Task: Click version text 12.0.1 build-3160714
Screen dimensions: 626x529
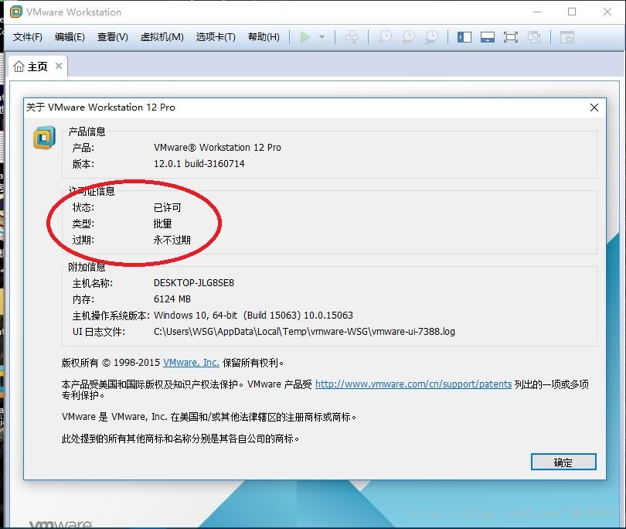Action: point(199,163)
